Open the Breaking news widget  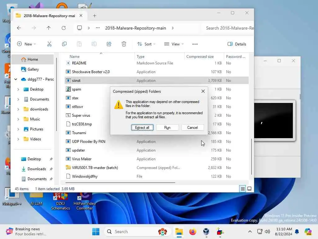point(26,232)
